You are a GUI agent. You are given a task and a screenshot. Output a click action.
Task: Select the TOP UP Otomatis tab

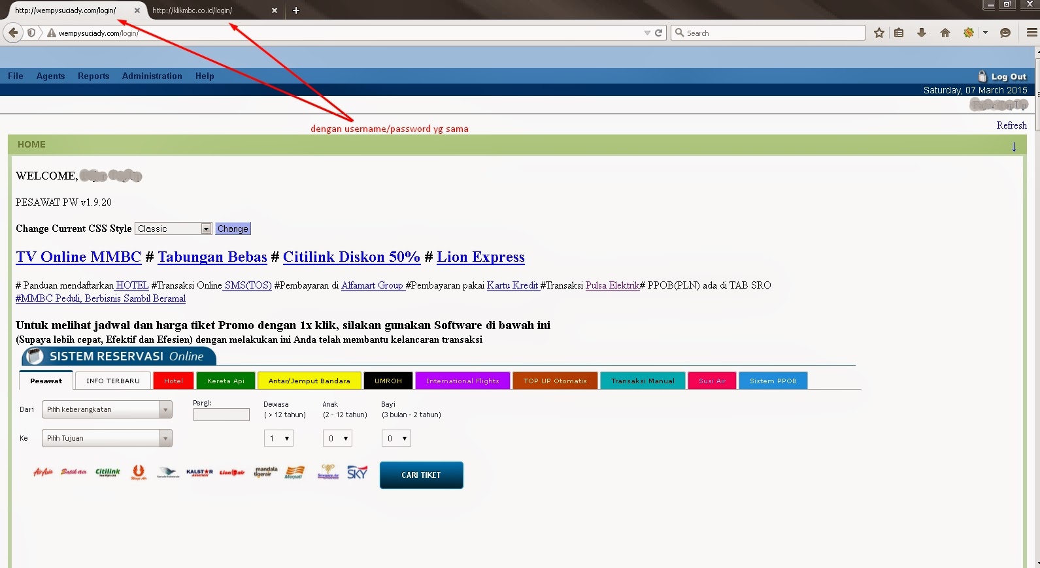coord(555,381)
